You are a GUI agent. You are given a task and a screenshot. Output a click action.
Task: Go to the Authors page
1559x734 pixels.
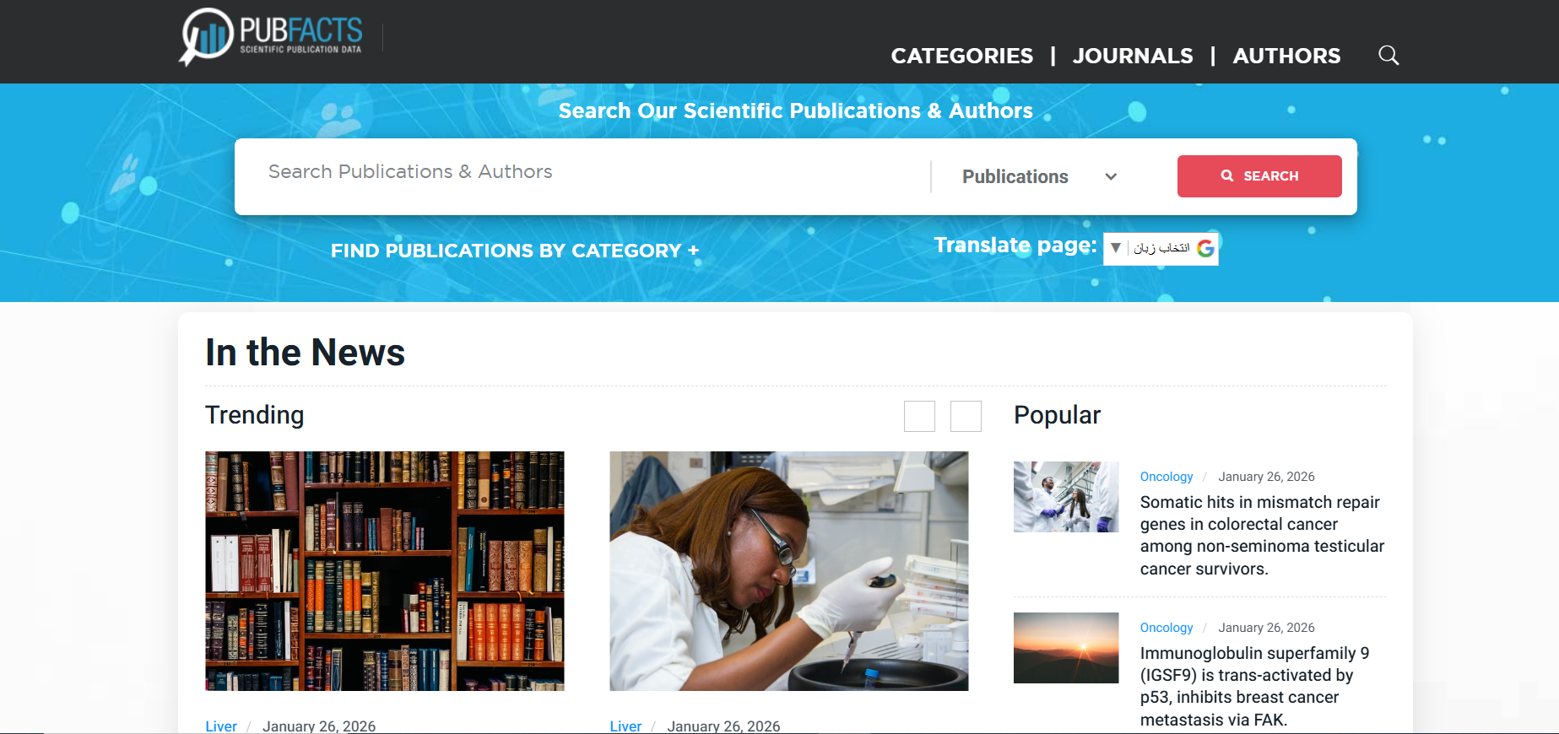[1286, 56]
